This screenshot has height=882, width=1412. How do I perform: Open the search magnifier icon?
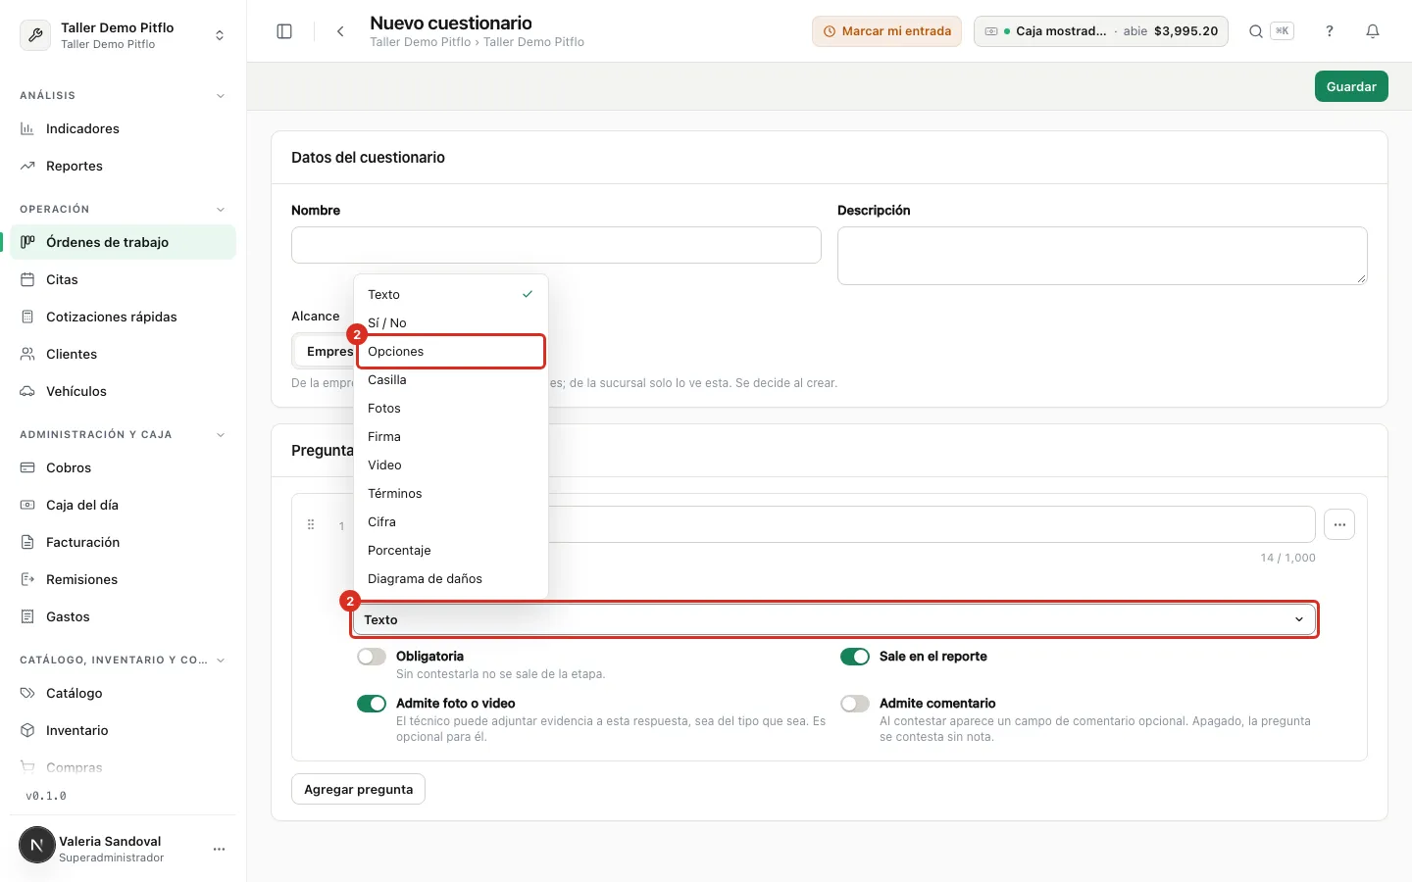[x=1255, y=31]
